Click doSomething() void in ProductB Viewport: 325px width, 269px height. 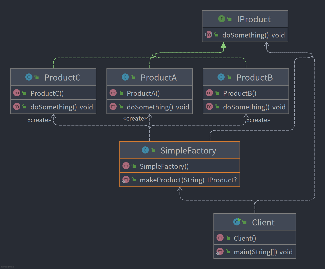[254, 107]
